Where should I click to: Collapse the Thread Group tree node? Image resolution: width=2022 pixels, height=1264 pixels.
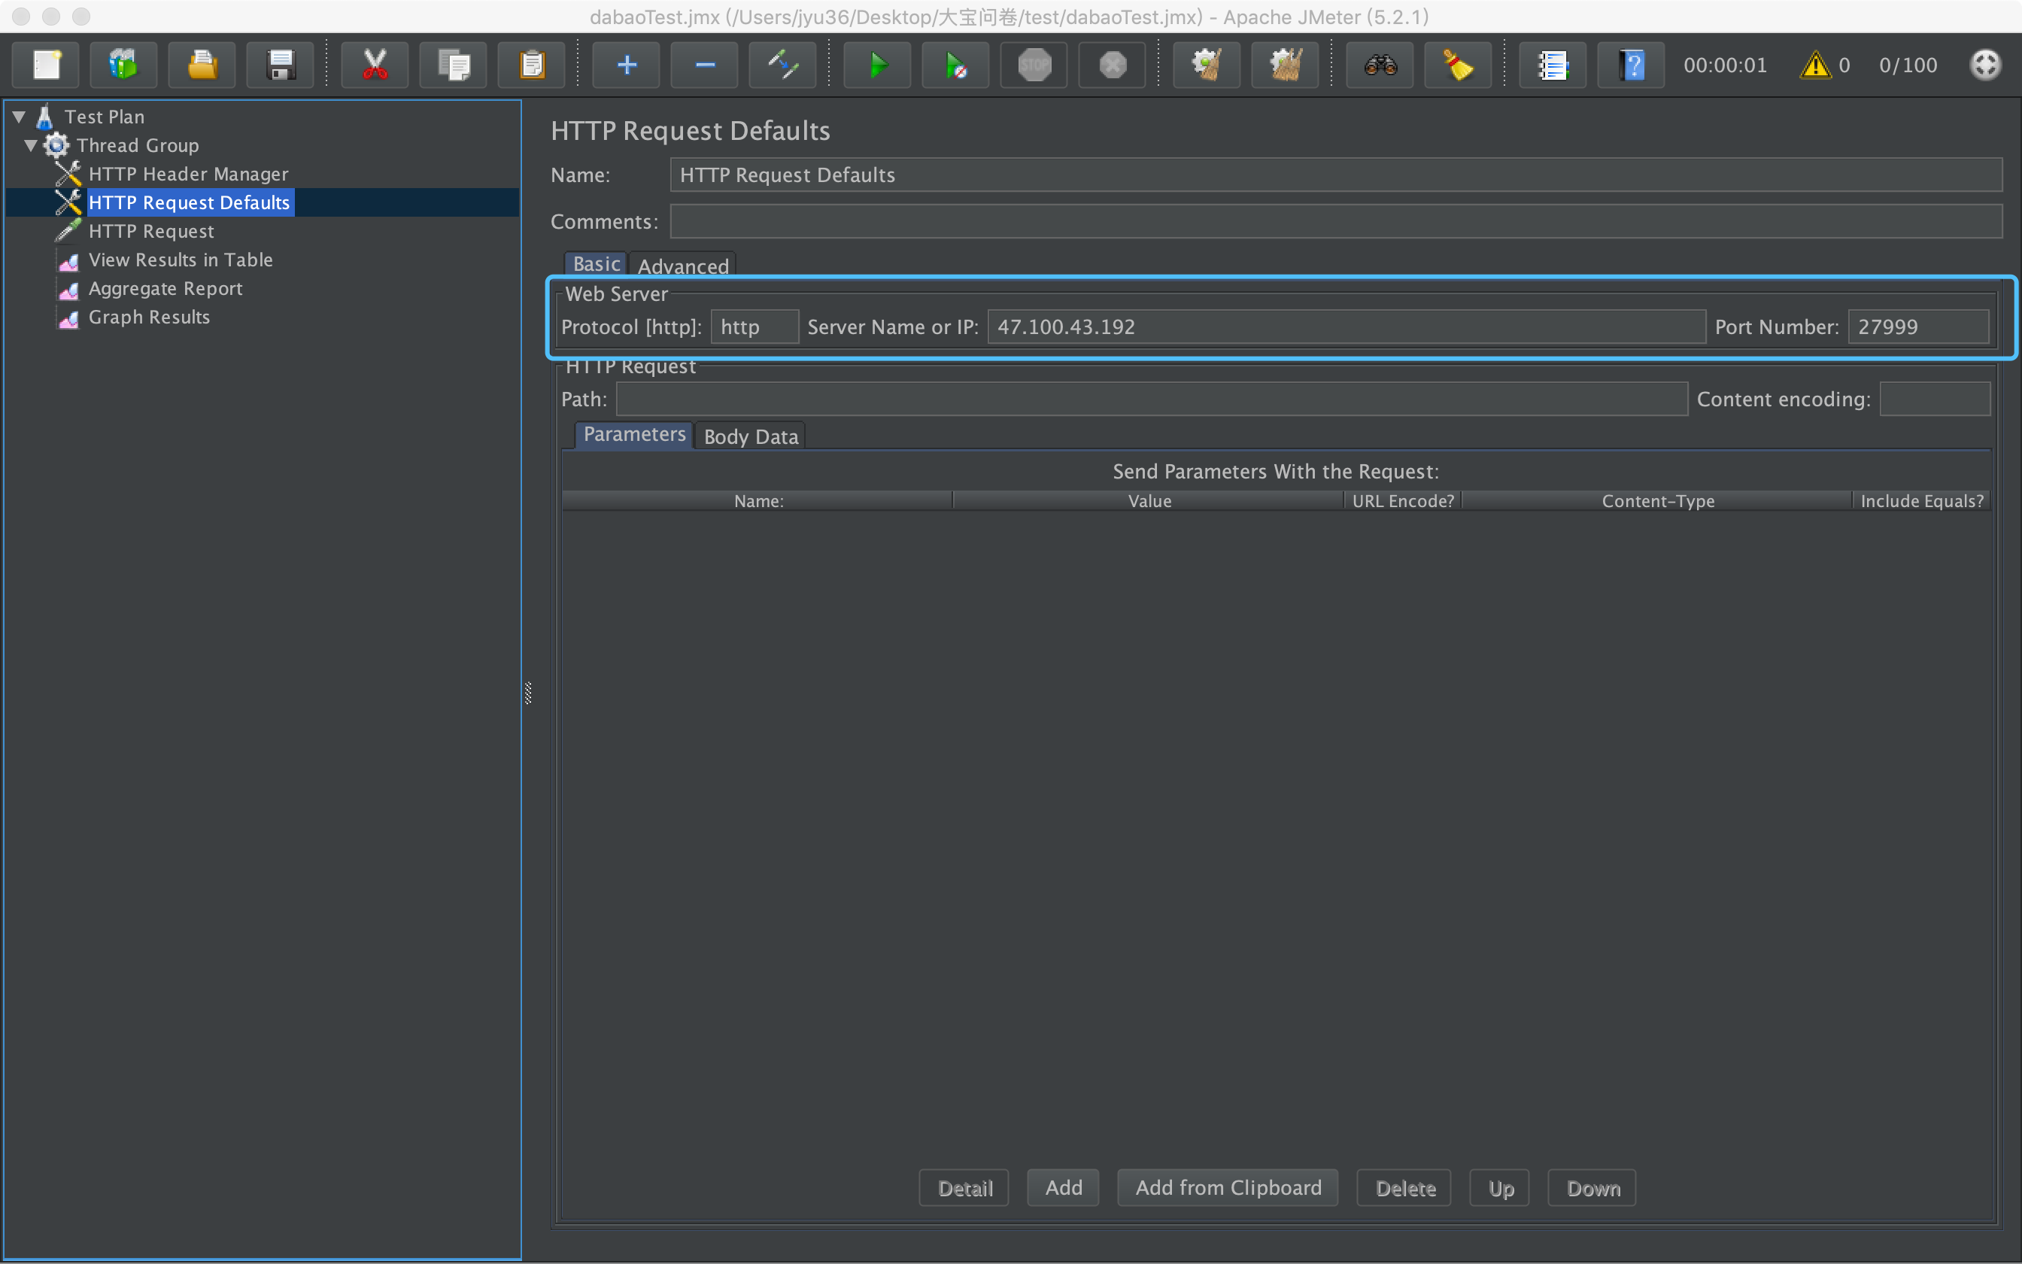click(31, 145)
